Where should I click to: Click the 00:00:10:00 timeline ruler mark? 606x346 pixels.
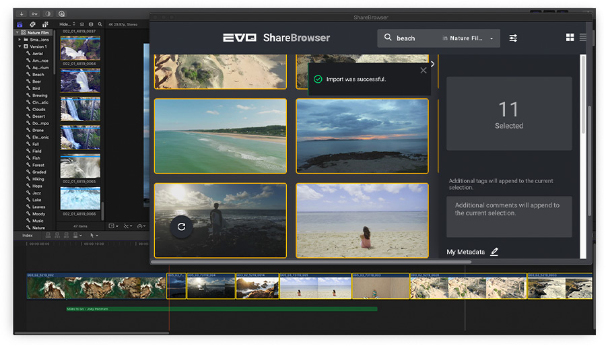pos(94,244)
